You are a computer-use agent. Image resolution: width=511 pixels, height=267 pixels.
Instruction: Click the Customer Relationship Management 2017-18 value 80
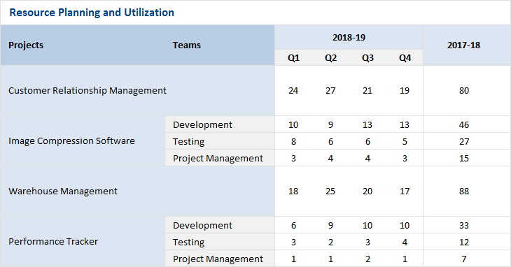pos(463,90)
